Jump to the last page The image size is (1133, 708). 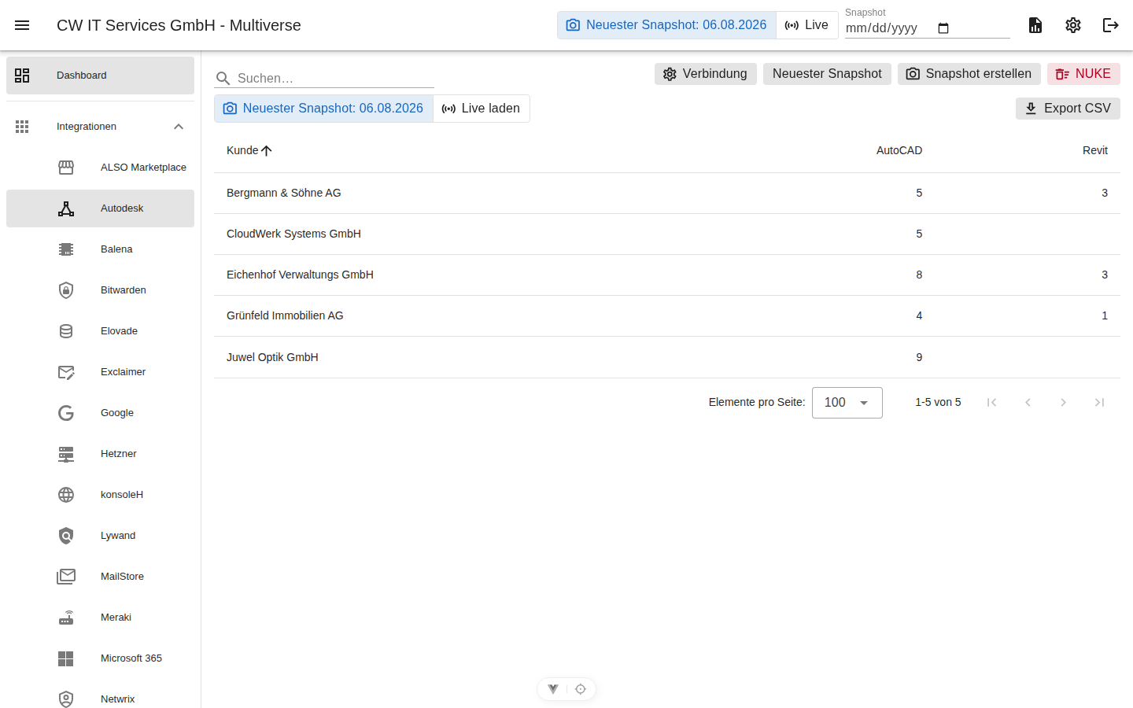click(x=1099, y=403)
